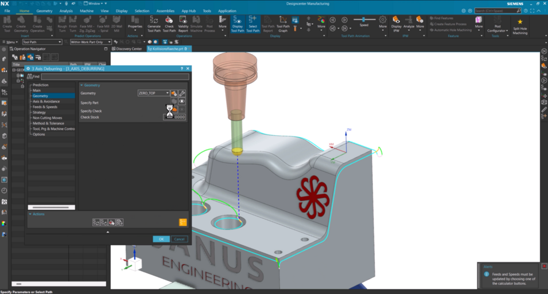Click the Generate icon in dialog Actions
The width and height of the screenshot is (548, 294).
tap(96, 222)
